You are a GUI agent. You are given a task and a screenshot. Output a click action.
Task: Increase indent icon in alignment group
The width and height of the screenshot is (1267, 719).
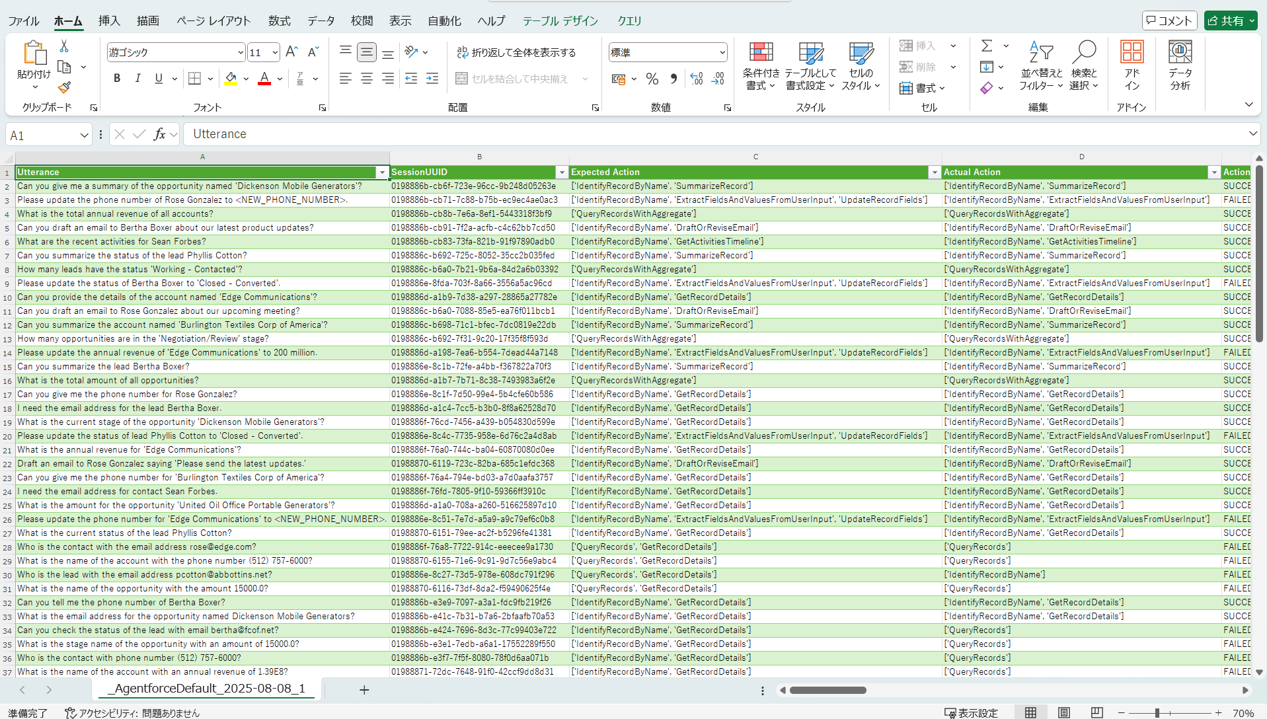pos(432,79)
